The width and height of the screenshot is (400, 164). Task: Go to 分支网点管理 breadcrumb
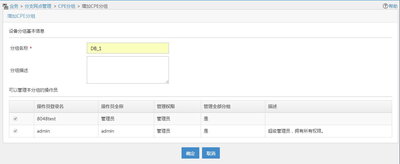tap(38, 6)
